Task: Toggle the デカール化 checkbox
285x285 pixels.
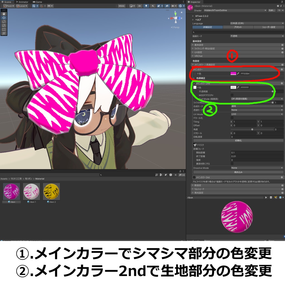Action: point(233,118)
